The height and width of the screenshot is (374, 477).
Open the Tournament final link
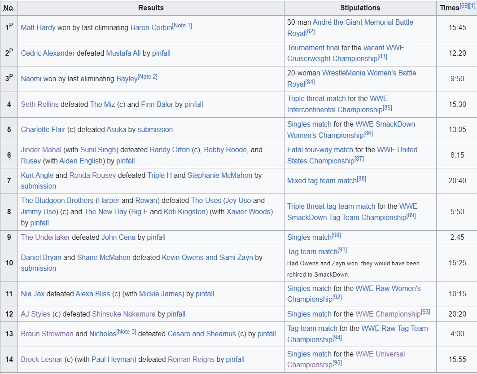click(x=313, y=48)
